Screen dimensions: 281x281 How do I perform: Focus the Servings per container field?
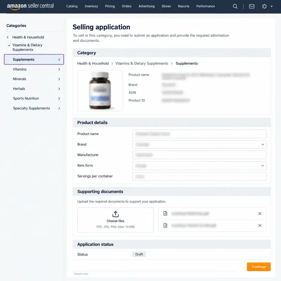click(x=199, y=176)
